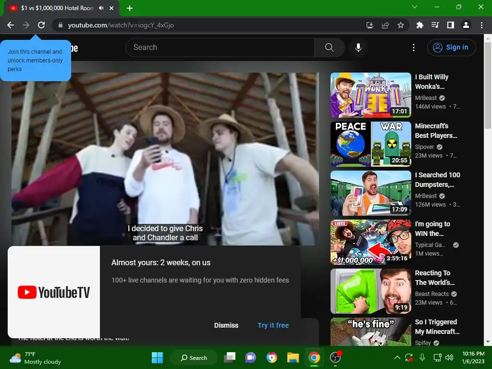The height and width of the screenshot is (369, 492).
Task: Reload the YouTube page
Action: pos(41,25)
